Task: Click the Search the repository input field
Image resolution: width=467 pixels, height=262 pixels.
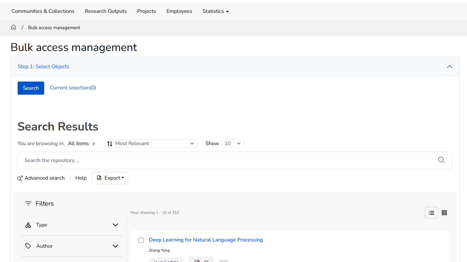Action: click(x=228, y=160)
